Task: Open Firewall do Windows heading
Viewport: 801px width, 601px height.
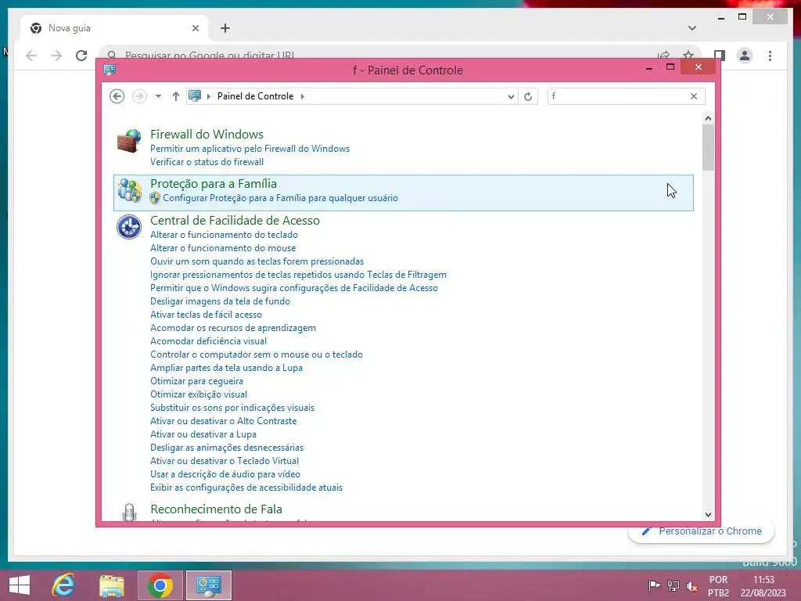Action: pyautogui.click(x=207, y=135)
